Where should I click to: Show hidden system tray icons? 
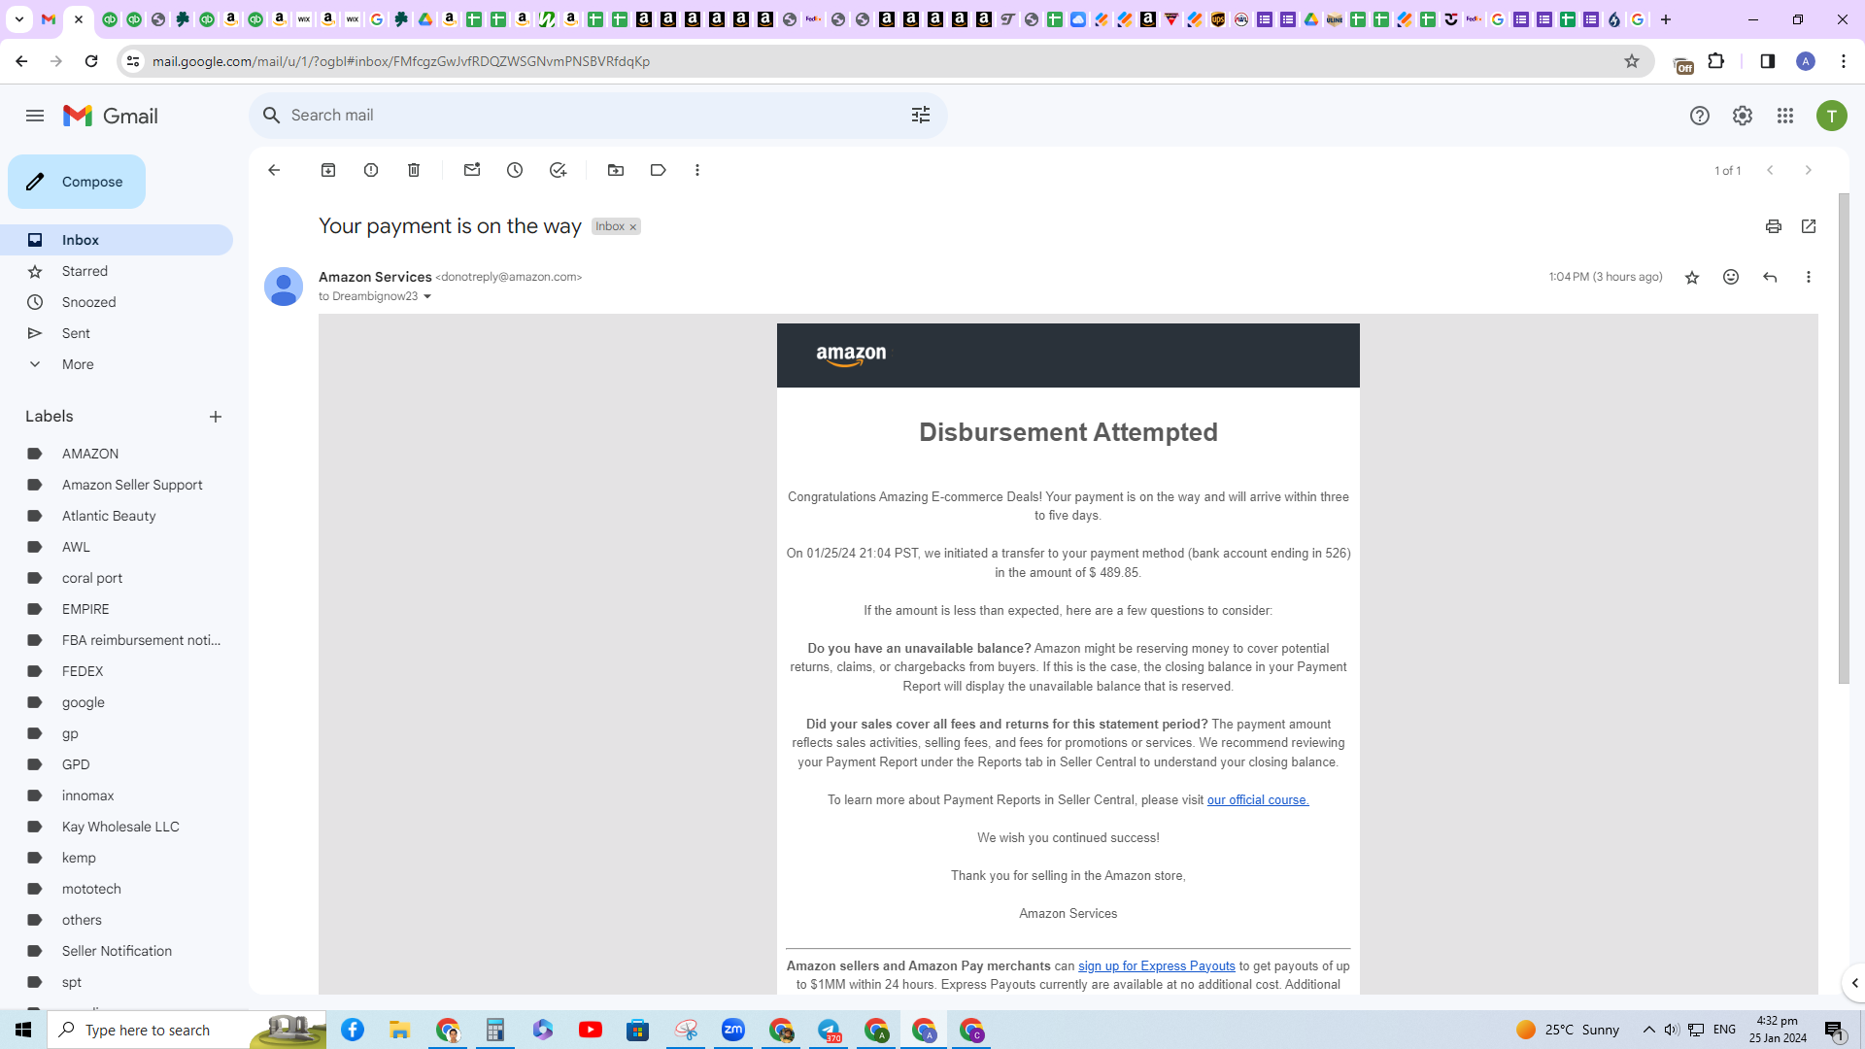point(1649,1030)
